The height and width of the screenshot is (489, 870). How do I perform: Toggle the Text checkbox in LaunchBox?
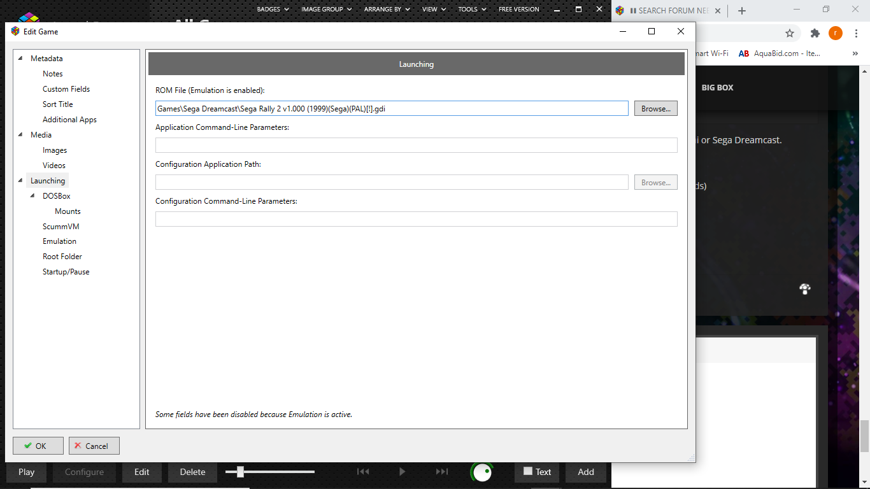point(527,471)
